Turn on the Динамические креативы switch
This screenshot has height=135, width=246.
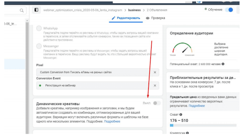coord(157,103)
